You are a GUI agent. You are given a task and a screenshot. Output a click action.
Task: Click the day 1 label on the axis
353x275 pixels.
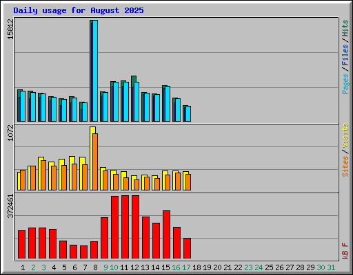pos(23,267)
